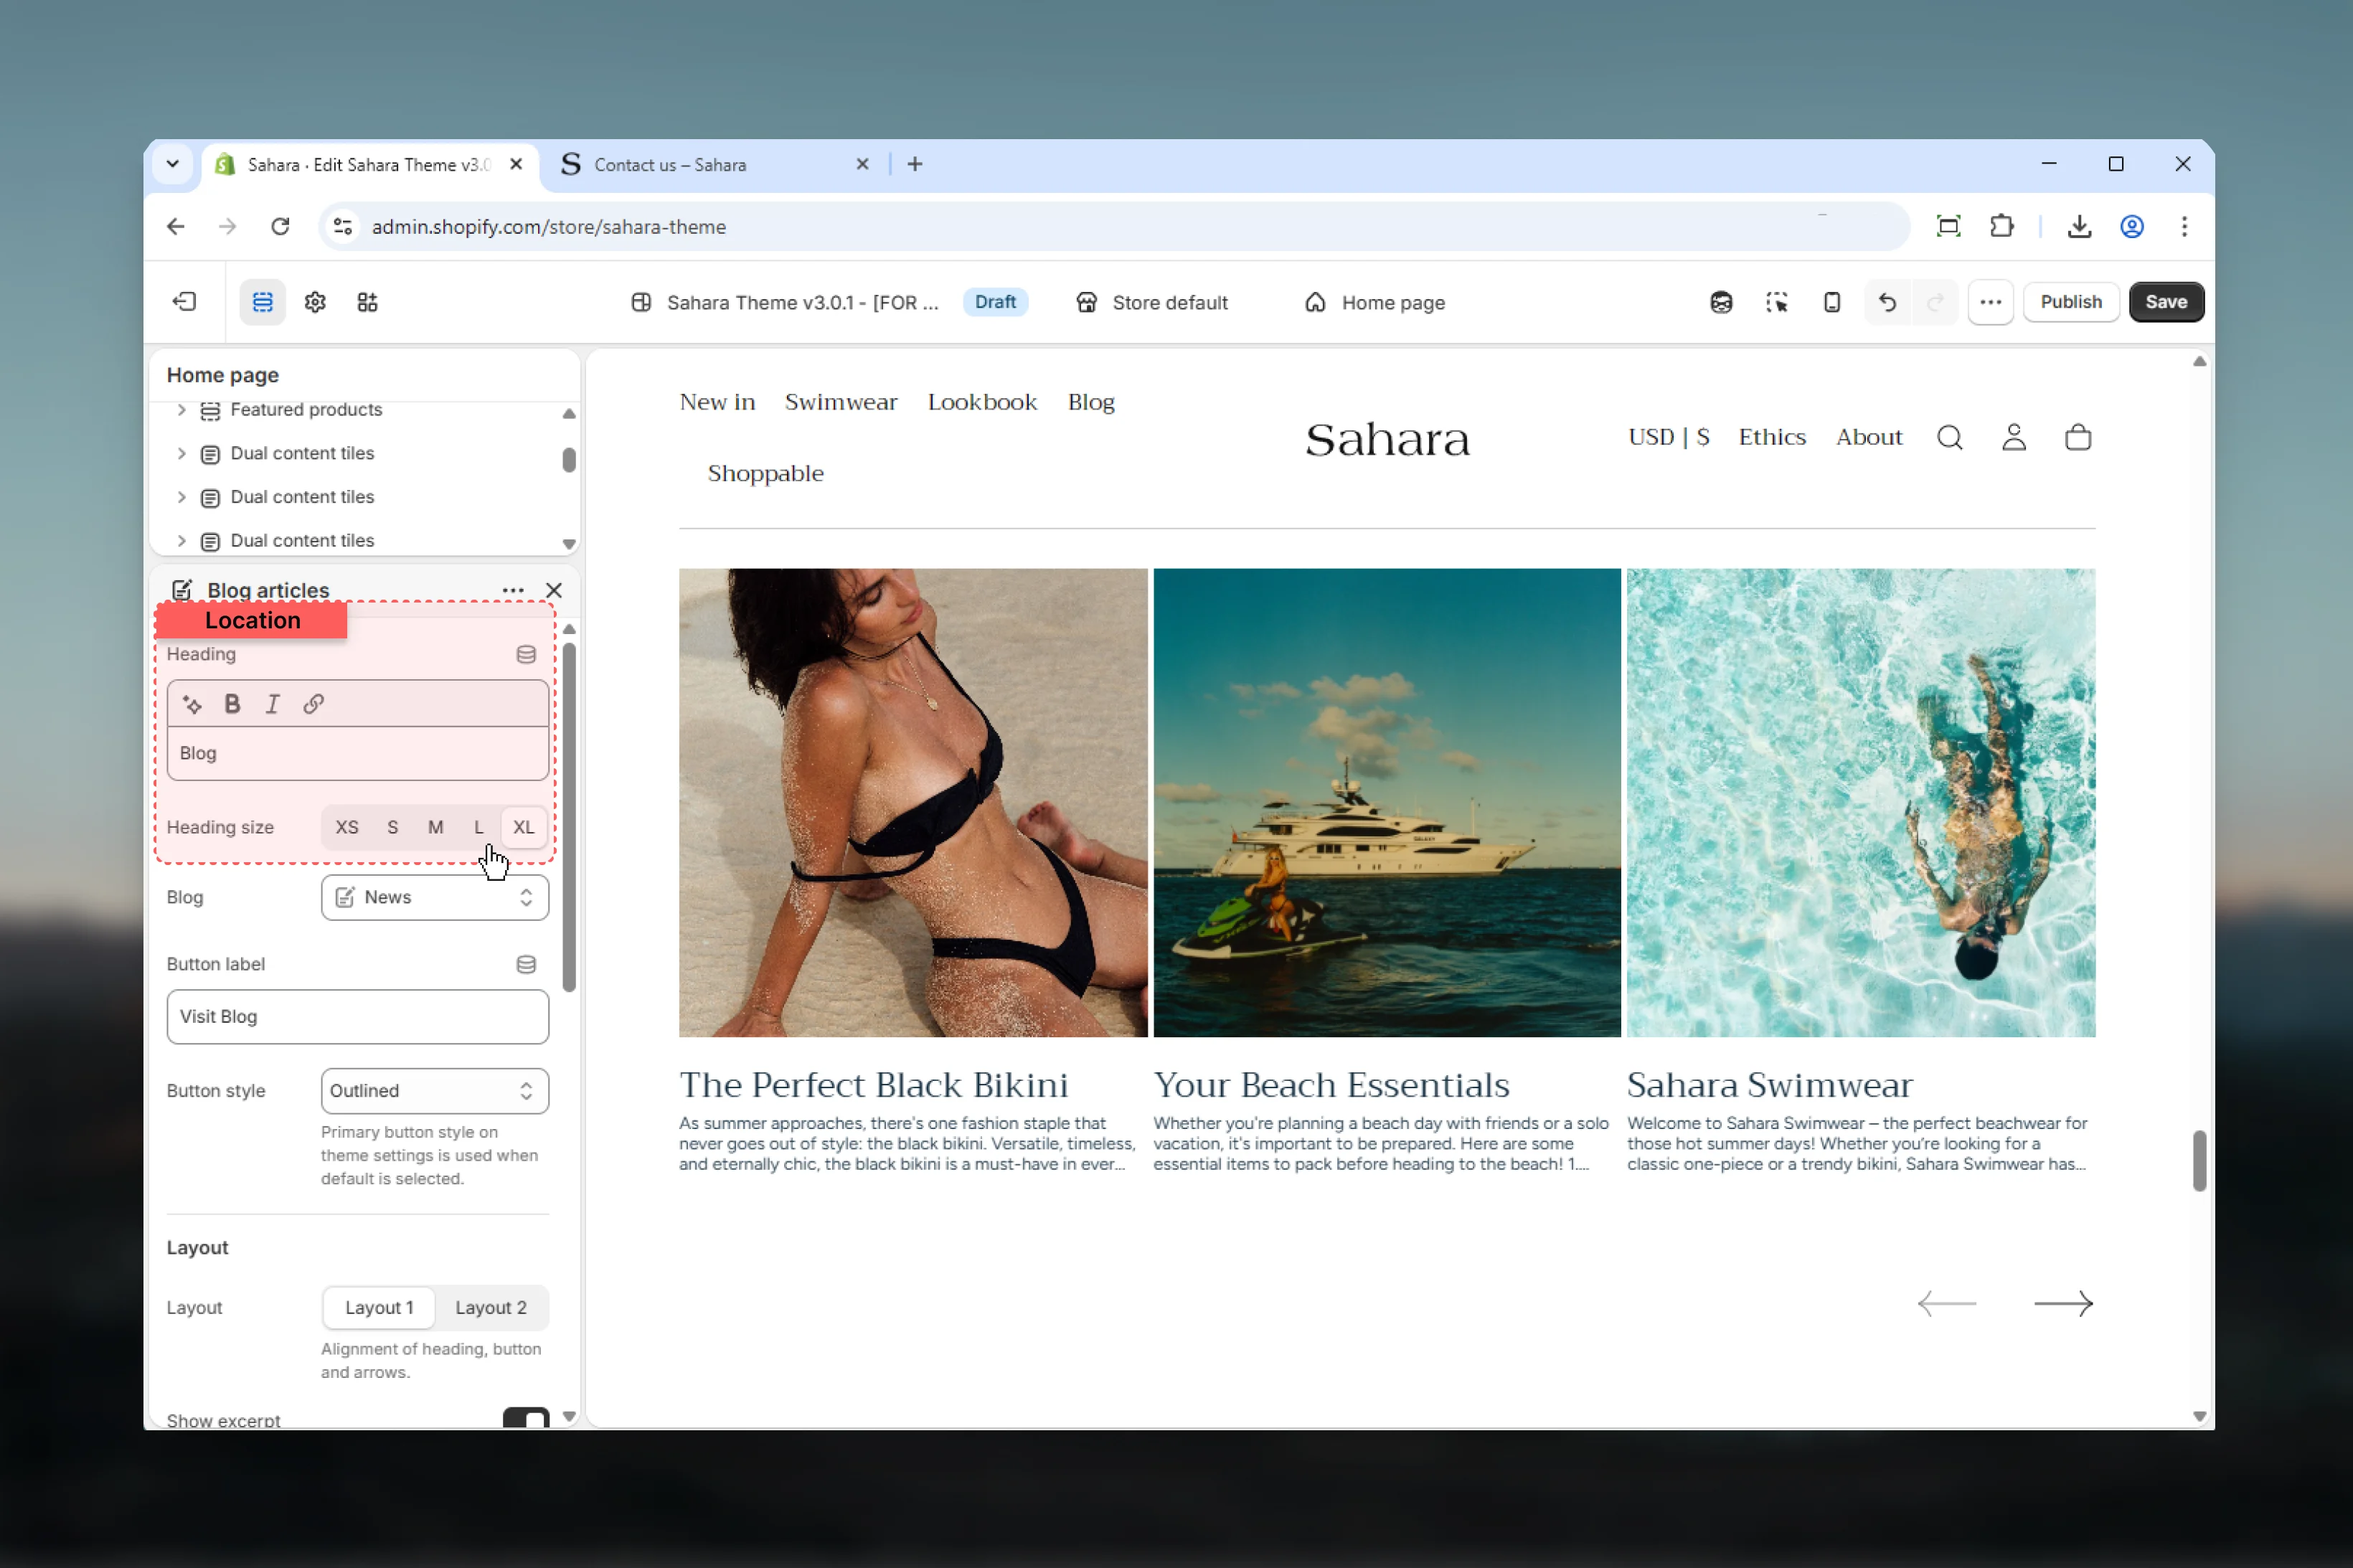The width and height of the screenshot is (2353, 1568).
Task: Open the Sections panel icon
Action: tap(262, 302)
